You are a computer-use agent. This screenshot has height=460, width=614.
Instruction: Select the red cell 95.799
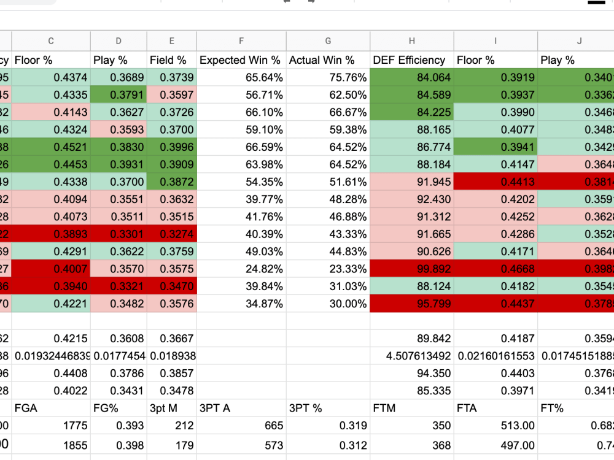pyautogui.click(x=412, y=304)
